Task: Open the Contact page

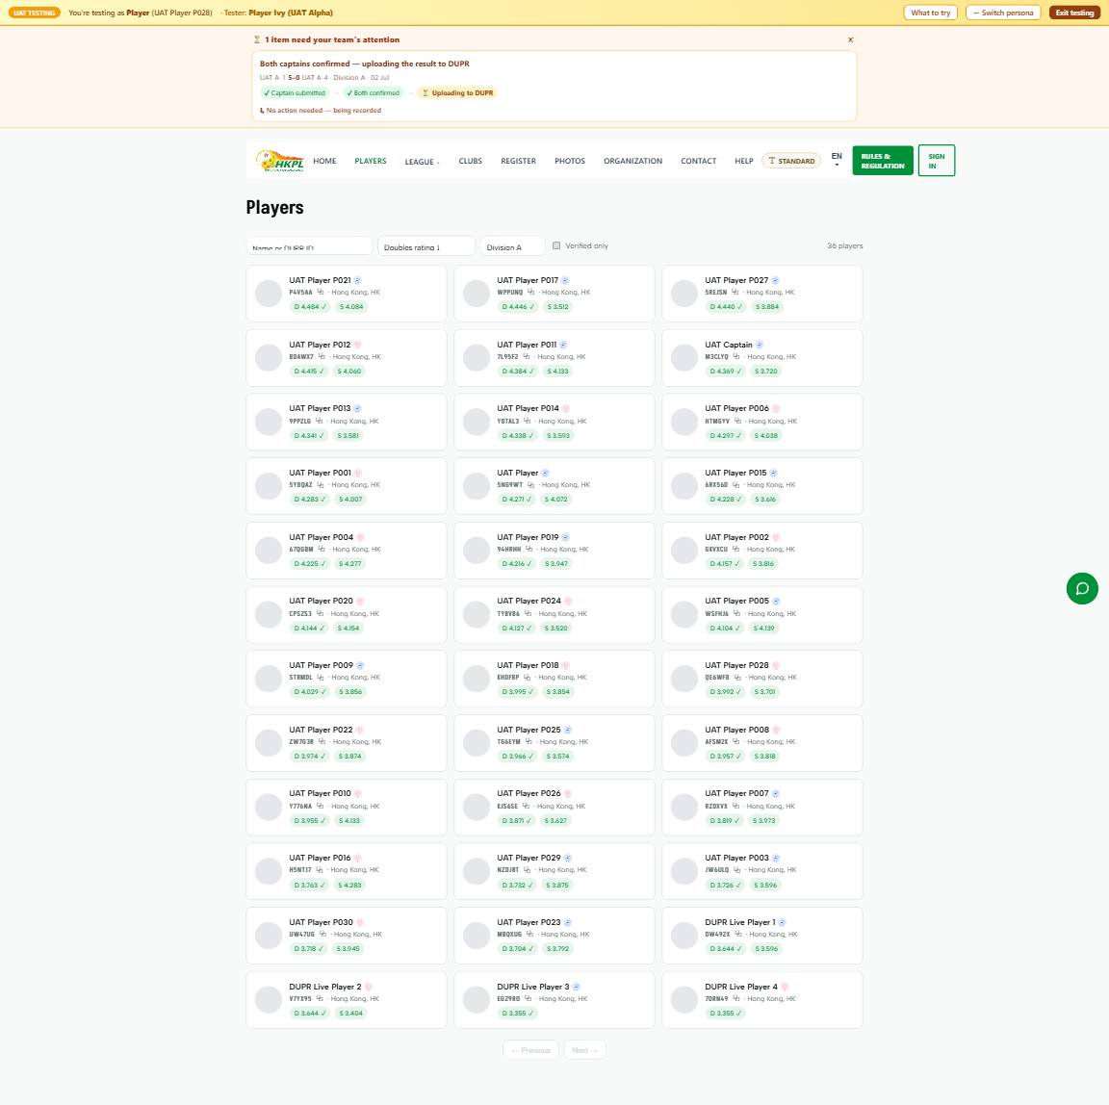Action: click(x=698, y=161)
